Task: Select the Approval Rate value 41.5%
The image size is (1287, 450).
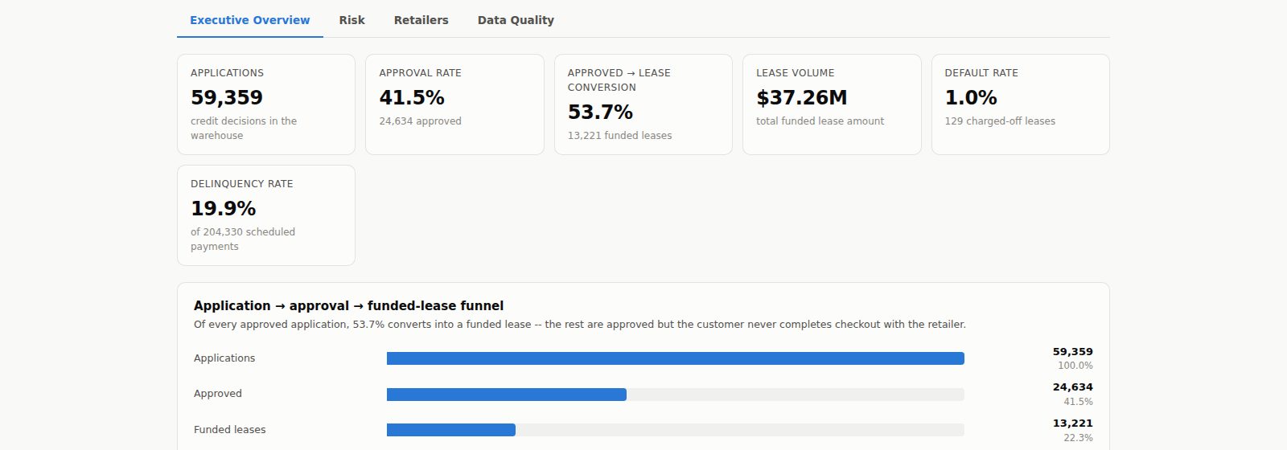Action: (x=412, y=98)
